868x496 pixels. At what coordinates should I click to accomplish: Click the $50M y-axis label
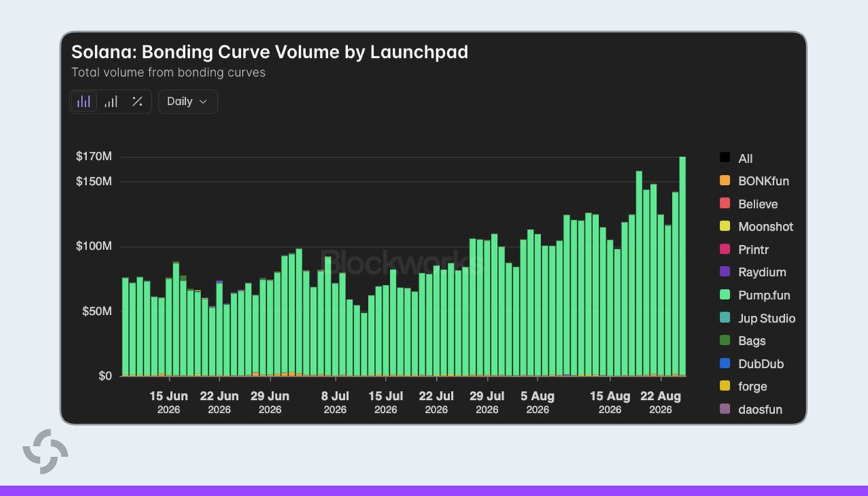coord(96,312)
